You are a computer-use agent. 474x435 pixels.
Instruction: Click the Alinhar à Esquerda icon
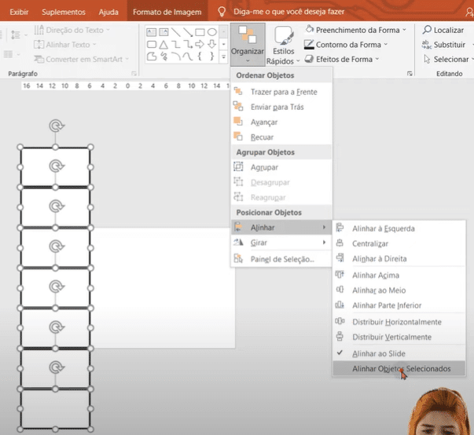(x=340, y=228)
